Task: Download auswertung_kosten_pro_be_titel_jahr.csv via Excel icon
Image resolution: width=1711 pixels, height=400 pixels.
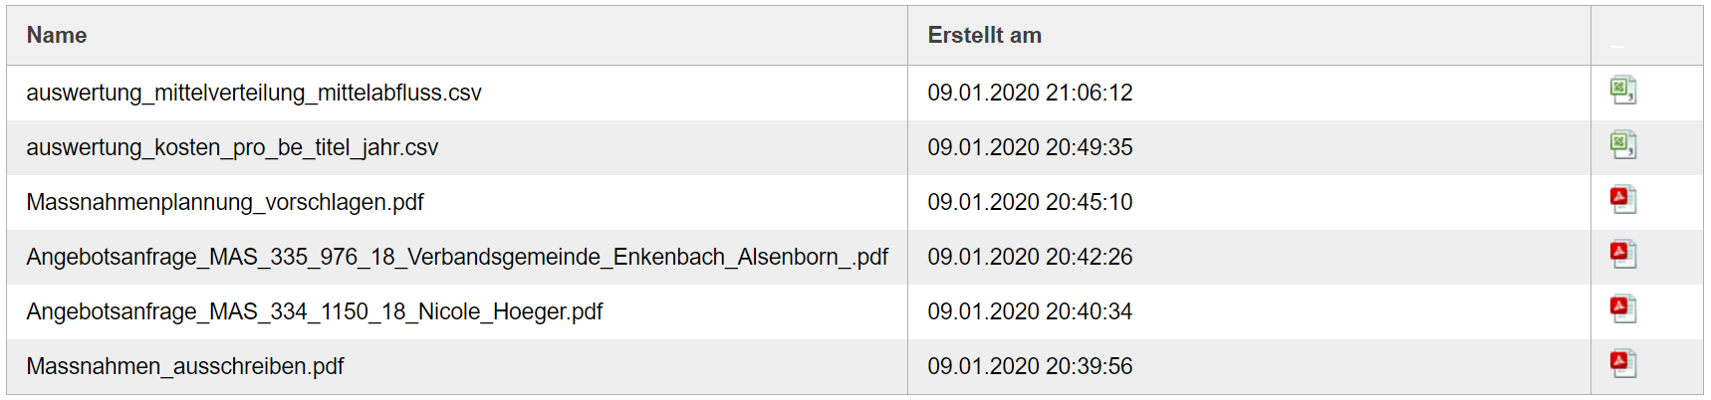Action: point(1623,145)
